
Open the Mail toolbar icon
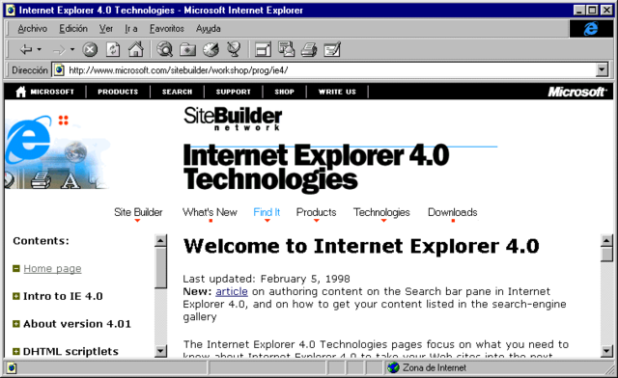pyautogui.click(x=286, y=49)
